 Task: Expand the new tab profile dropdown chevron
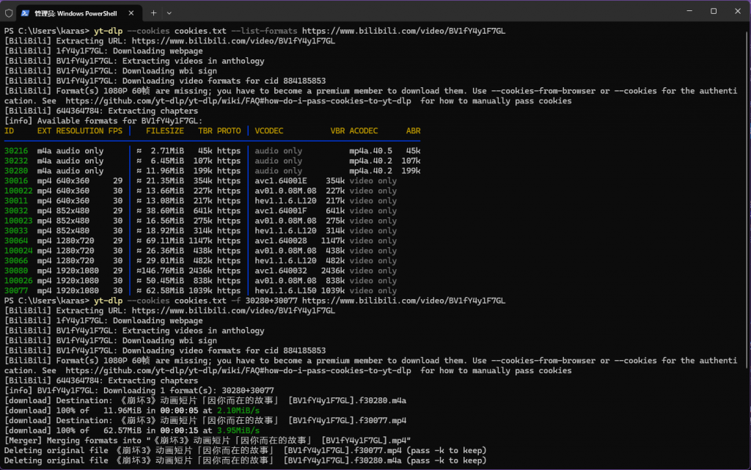169,12
